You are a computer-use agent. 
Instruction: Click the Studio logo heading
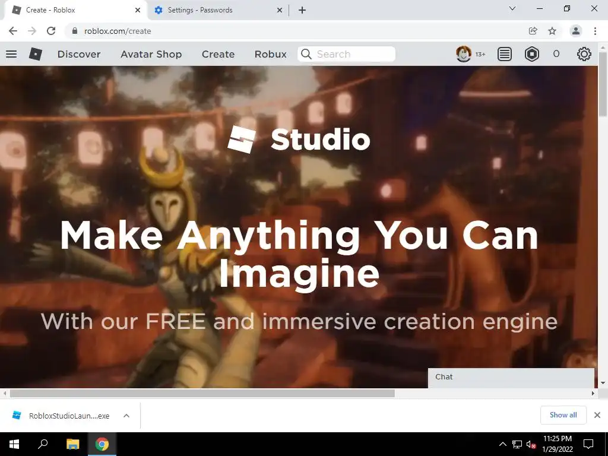[299, 140]
